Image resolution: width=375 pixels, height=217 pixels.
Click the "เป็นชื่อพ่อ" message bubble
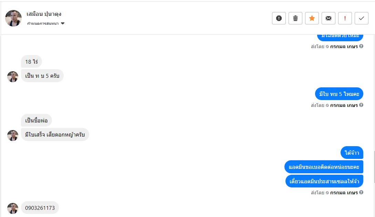tap(36, 120)
